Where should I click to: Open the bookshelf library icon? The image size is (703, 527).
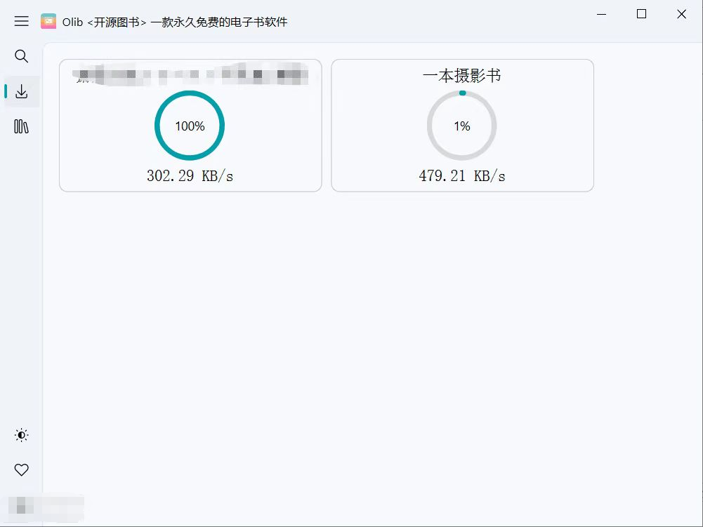[22, 127]
